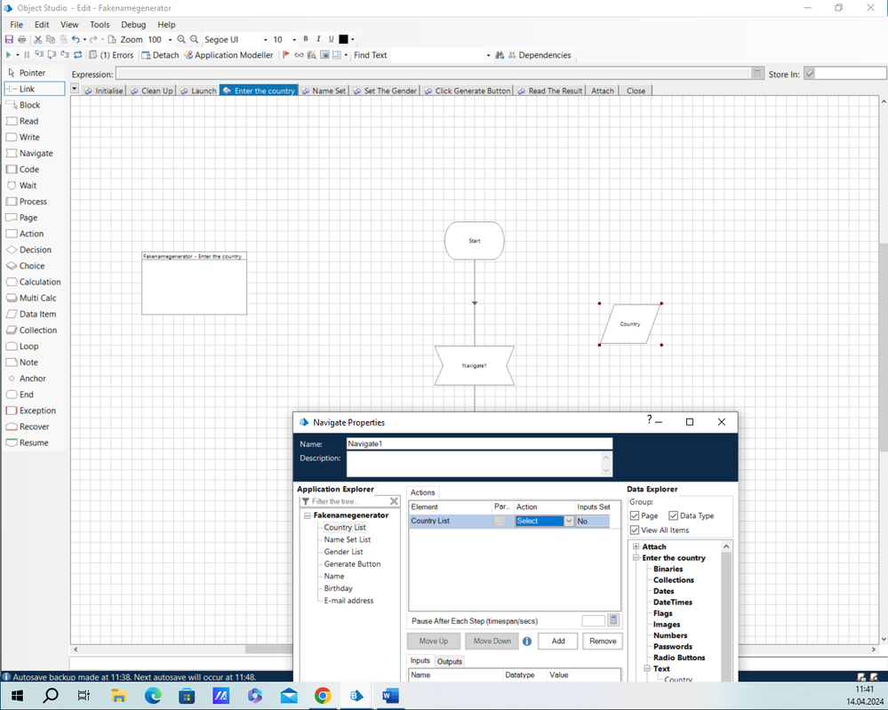The image size is (888, 710).
Task: Select the Decision stage tool
Action: pos(35,250)
